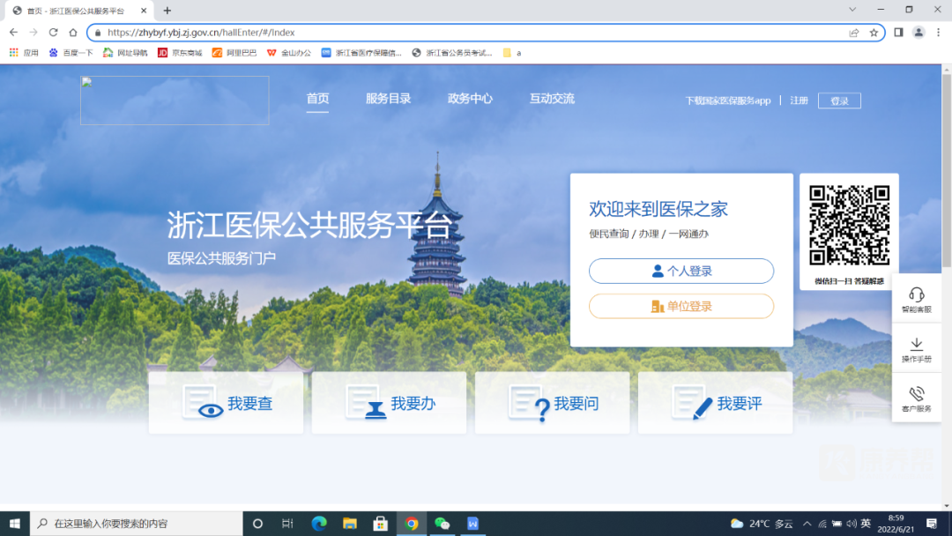Go back in browser

tap(13, 32)
